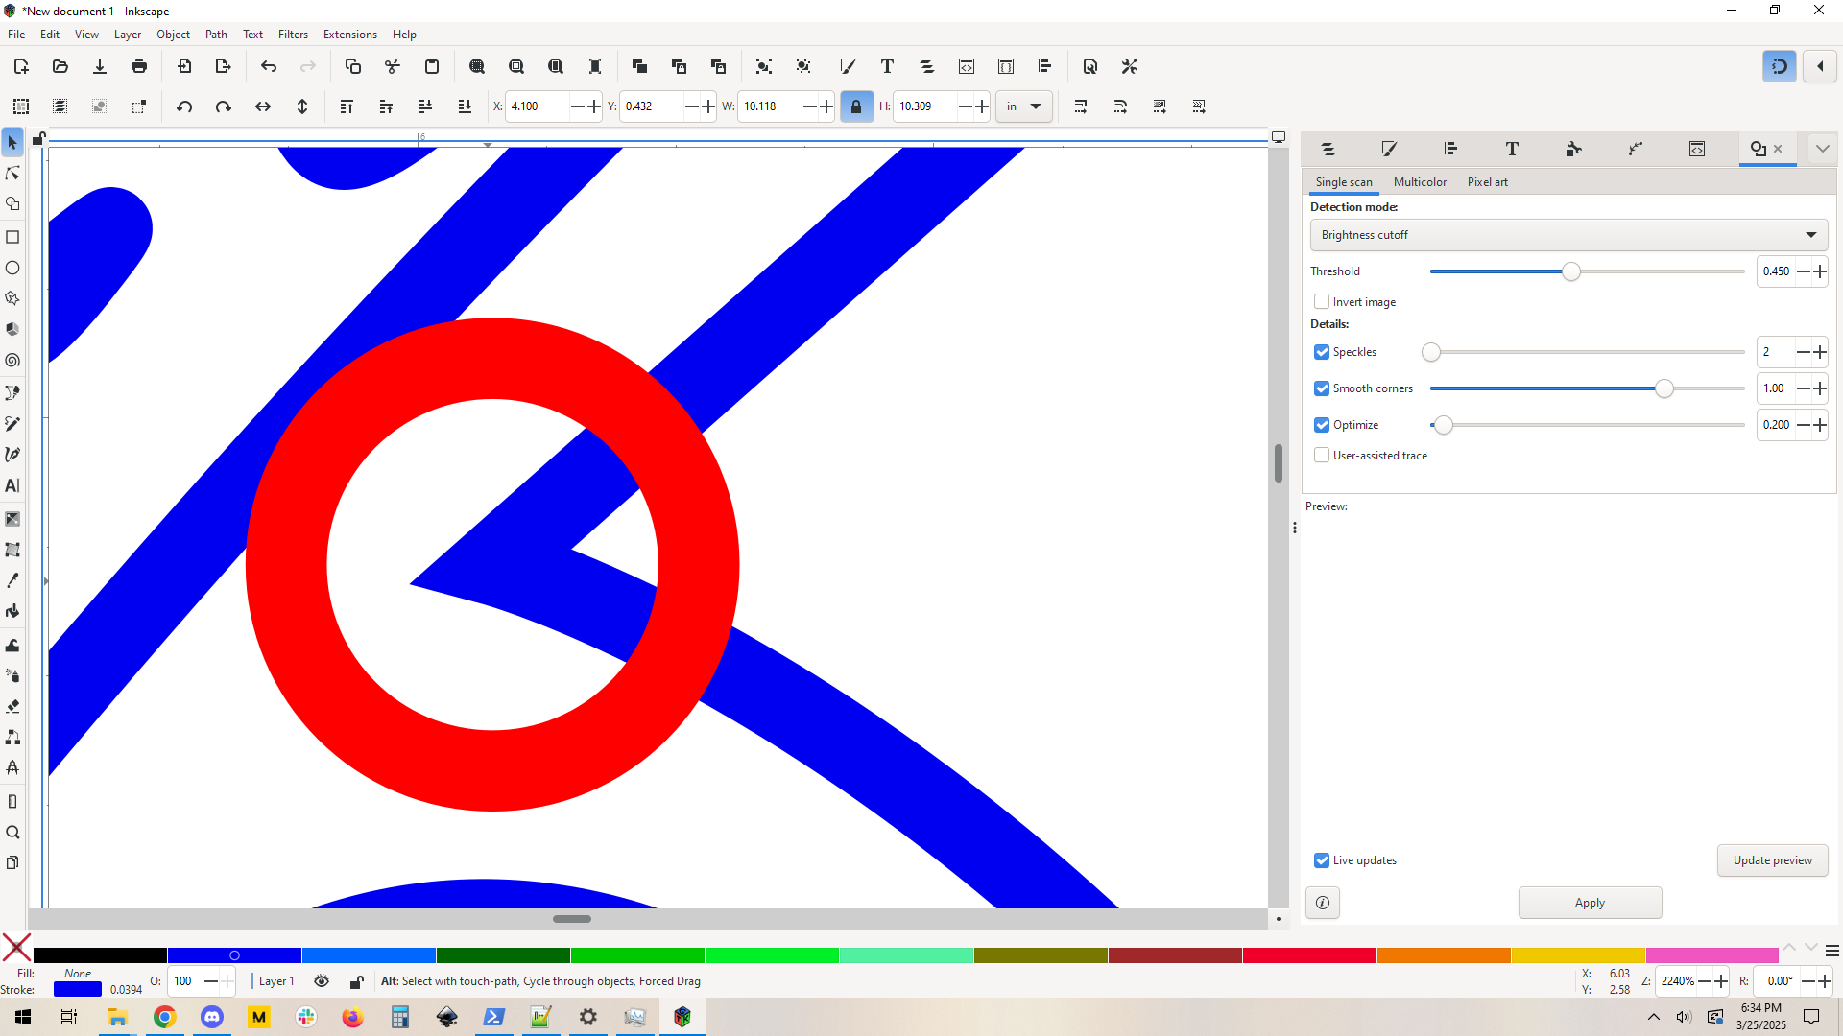This screenshot has height=1036, width=1843.
Task: Select the Color dropper tool
Action: tap(12, 580)
